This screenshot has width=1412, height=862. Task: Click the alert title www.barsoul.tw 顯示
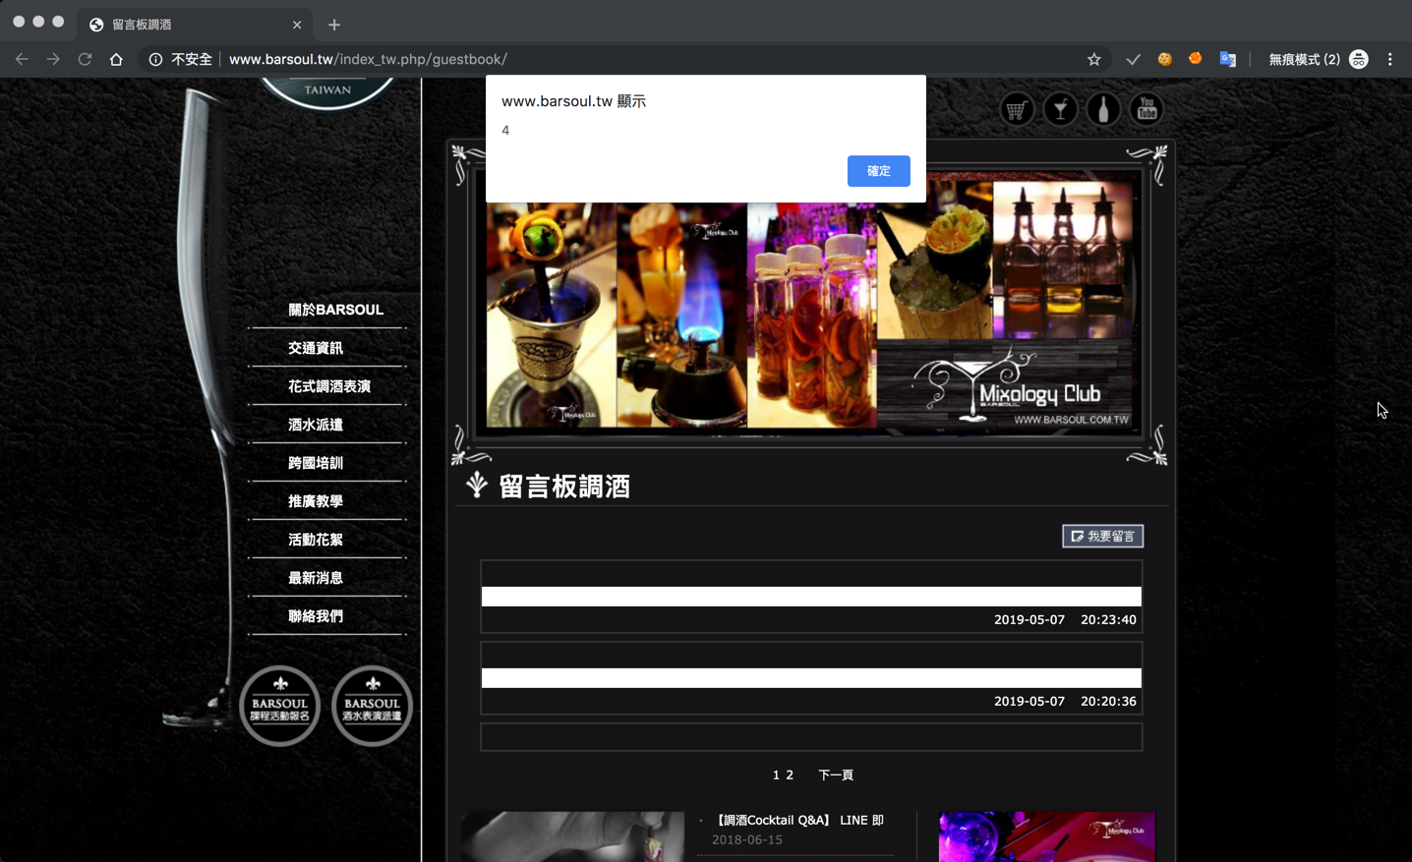pyautogui.click(x=573, y=101)
